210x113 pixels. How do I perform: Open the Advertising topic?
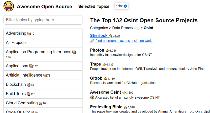pos(43,33)
